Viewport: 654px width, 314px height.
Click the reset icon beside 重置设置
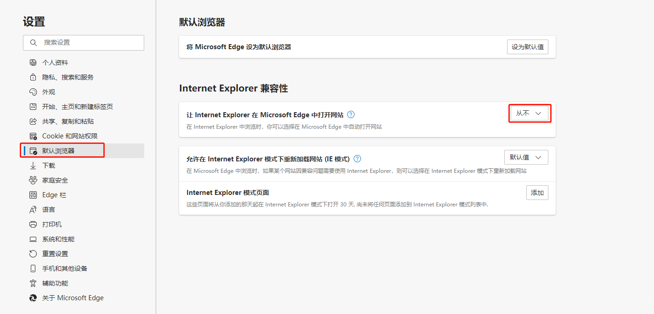33,254
